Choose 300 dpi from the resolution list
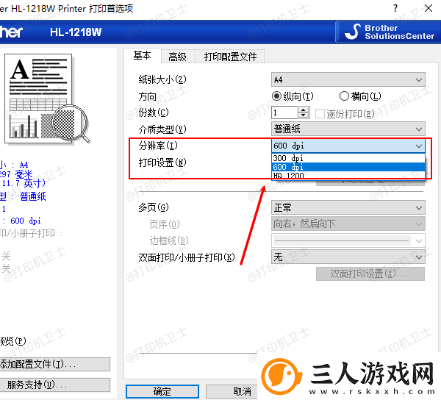Viewport: 441px width, 400px height. pos(348,158)
